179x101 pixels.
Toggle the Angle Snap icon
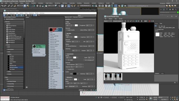point(69,6)
